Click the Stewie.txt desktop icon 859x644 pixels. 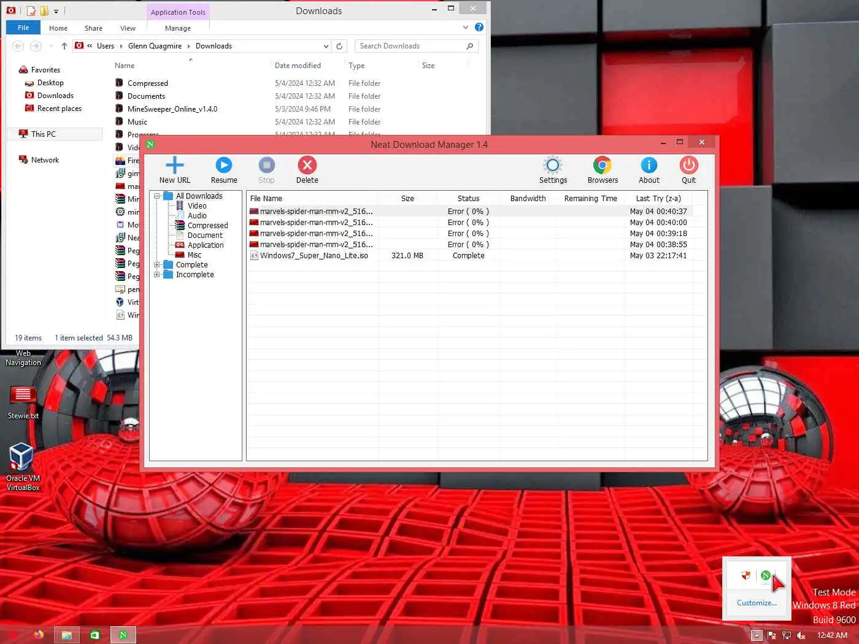tap(23, 402)
